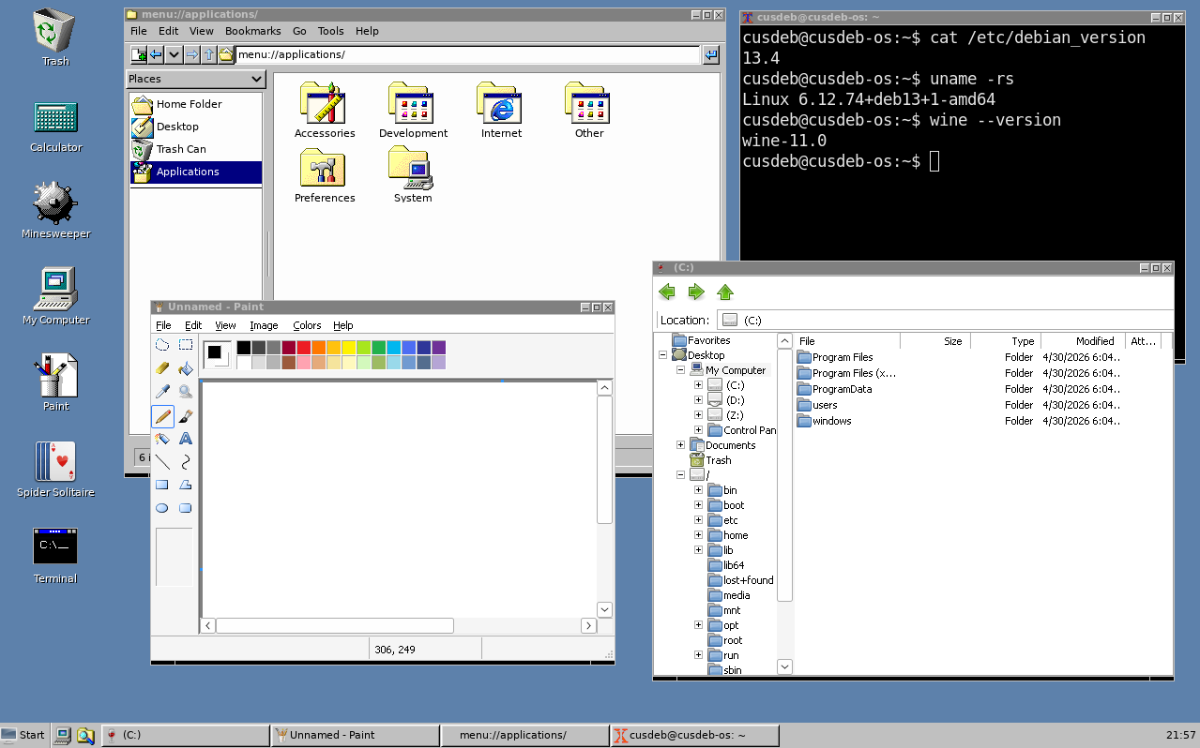Screen dimensions: 1200x748
Task: Open the Tools menu in file manager
Action: point(330,31)
